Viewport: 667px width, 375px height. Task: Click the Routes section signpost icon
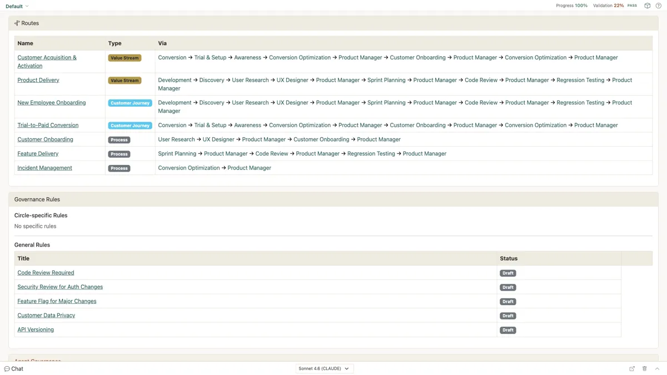(17, 23)
